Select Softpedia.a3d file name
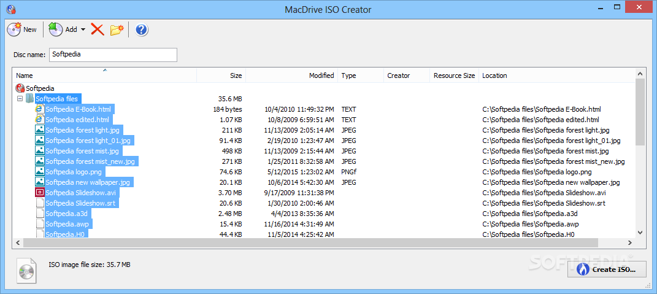 click(66, 214)
